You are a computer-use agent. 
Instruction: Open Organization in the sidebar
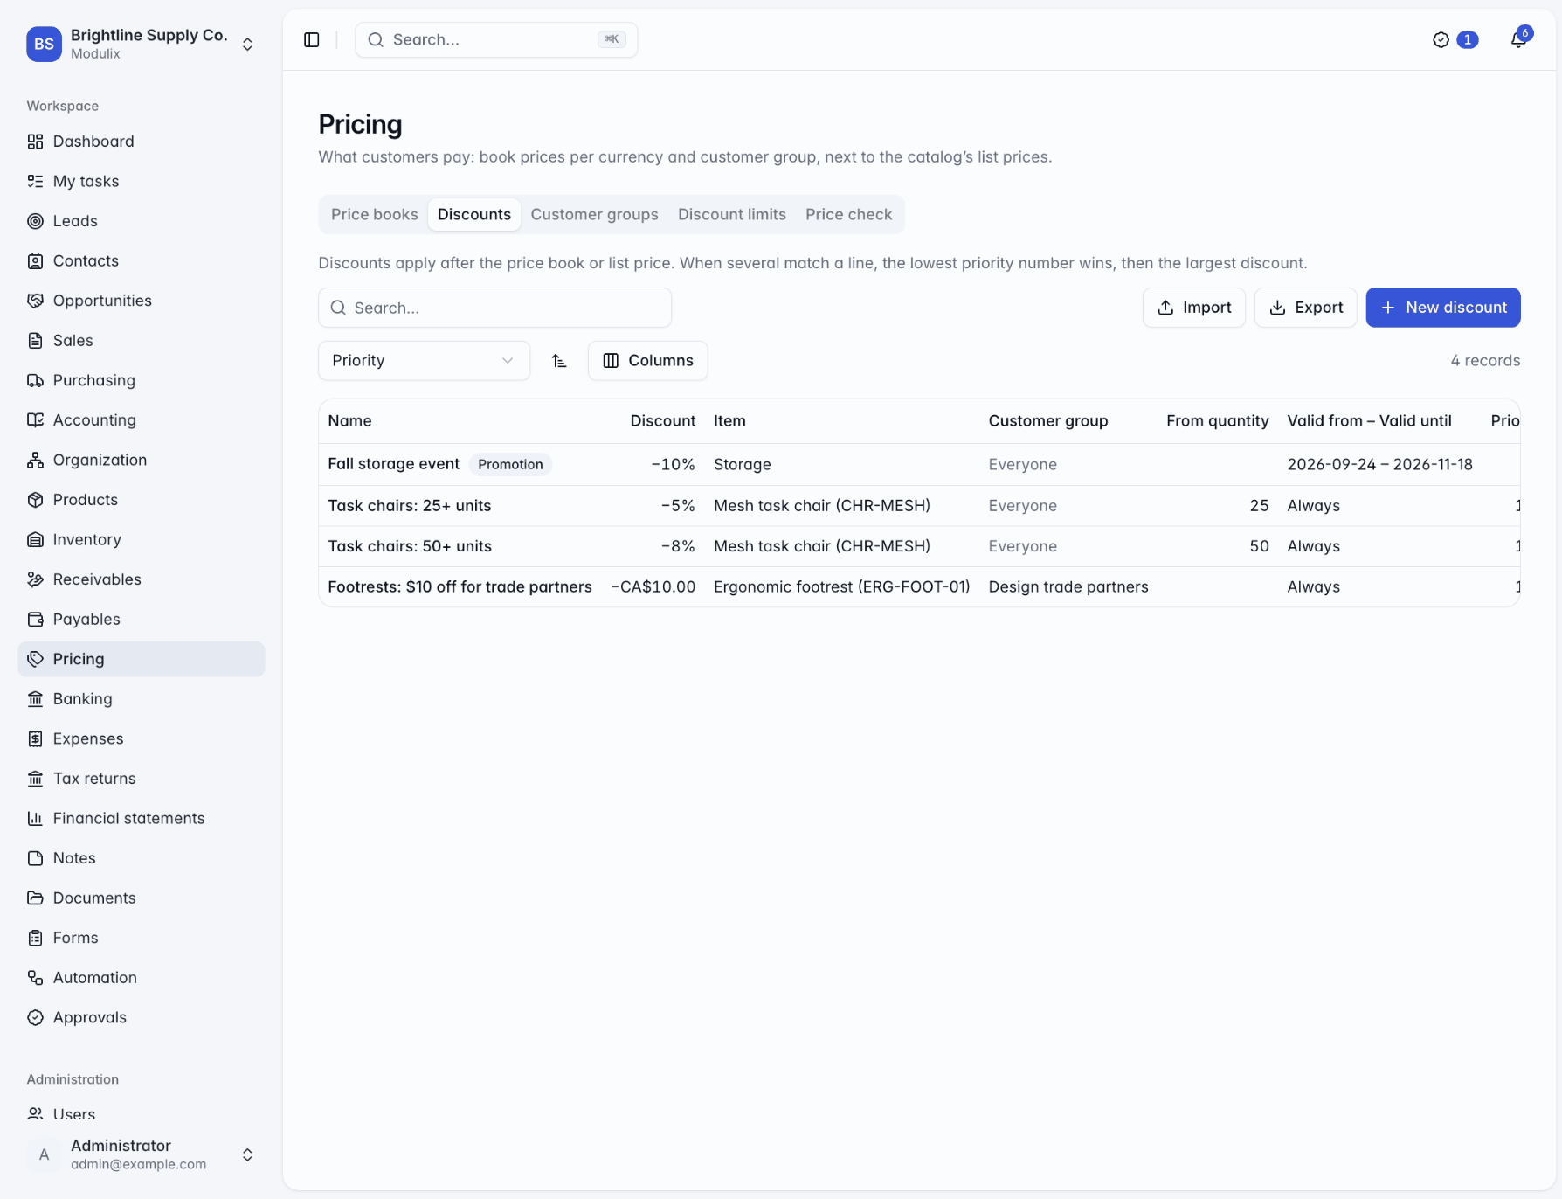click(x=141, y=460)
